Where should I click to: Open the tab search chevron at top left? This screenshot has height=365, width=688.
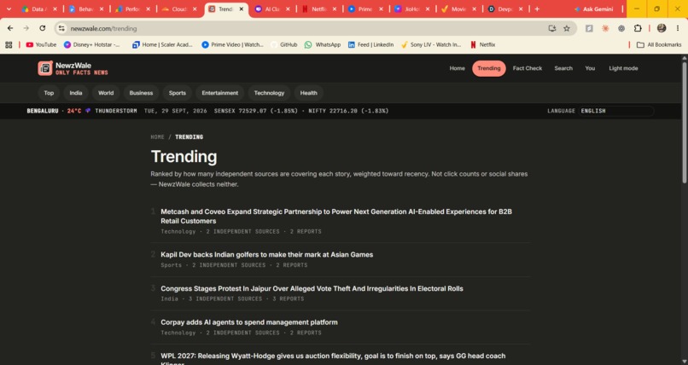tap(9, 9)
